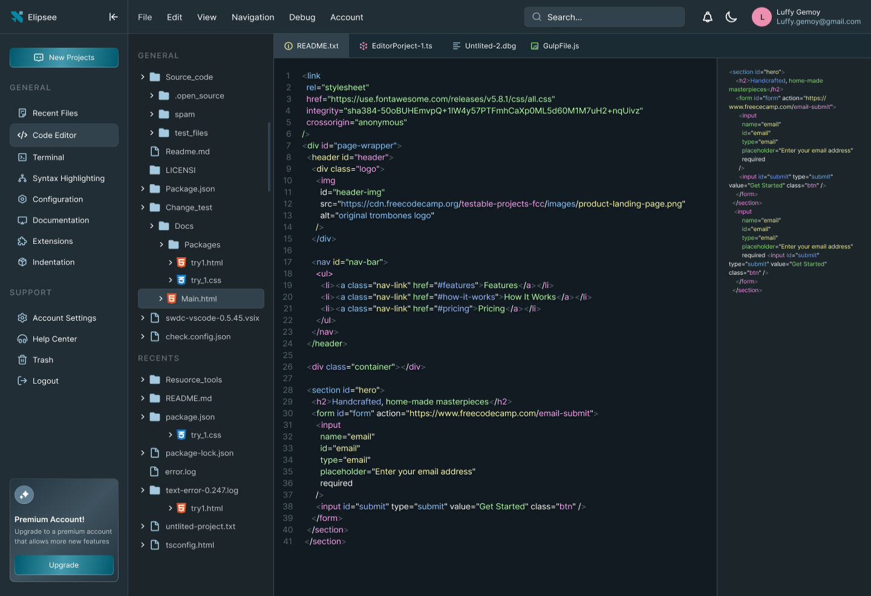Viewport: 871px width, 596px height.
Task: Collapse the sidebar with the arrow icon
Action: [x=113, y=17]
